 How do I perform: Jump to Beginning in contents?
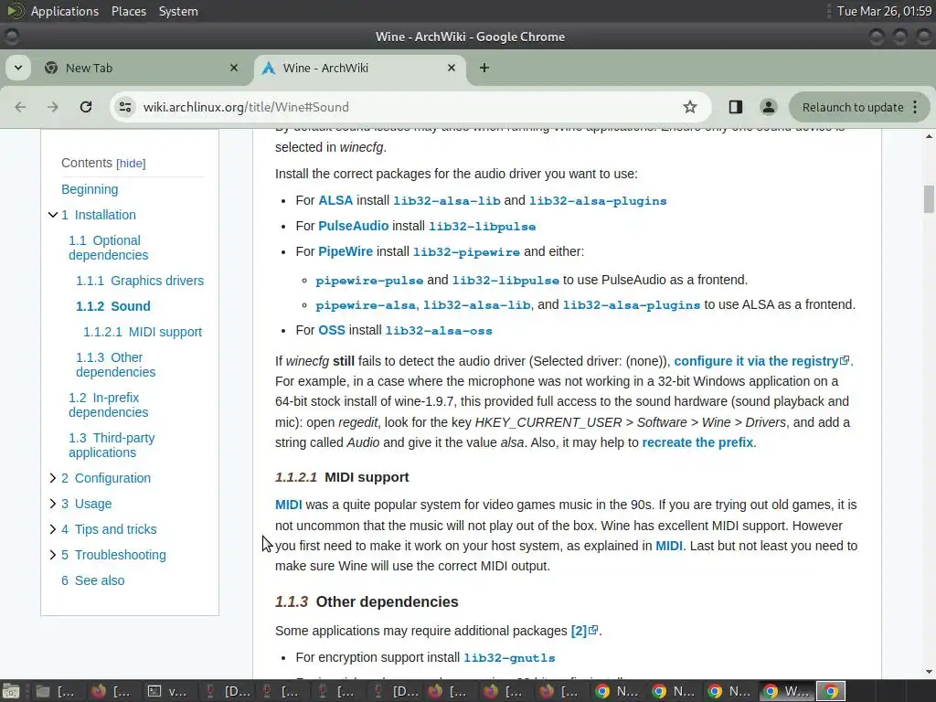click(90, 189)
